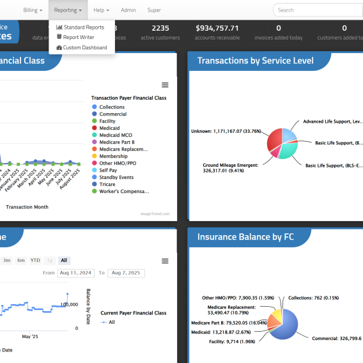Open the Admin menu item
Image resolution: width=363 pixels, height=363 pixels.
(128, 10)
